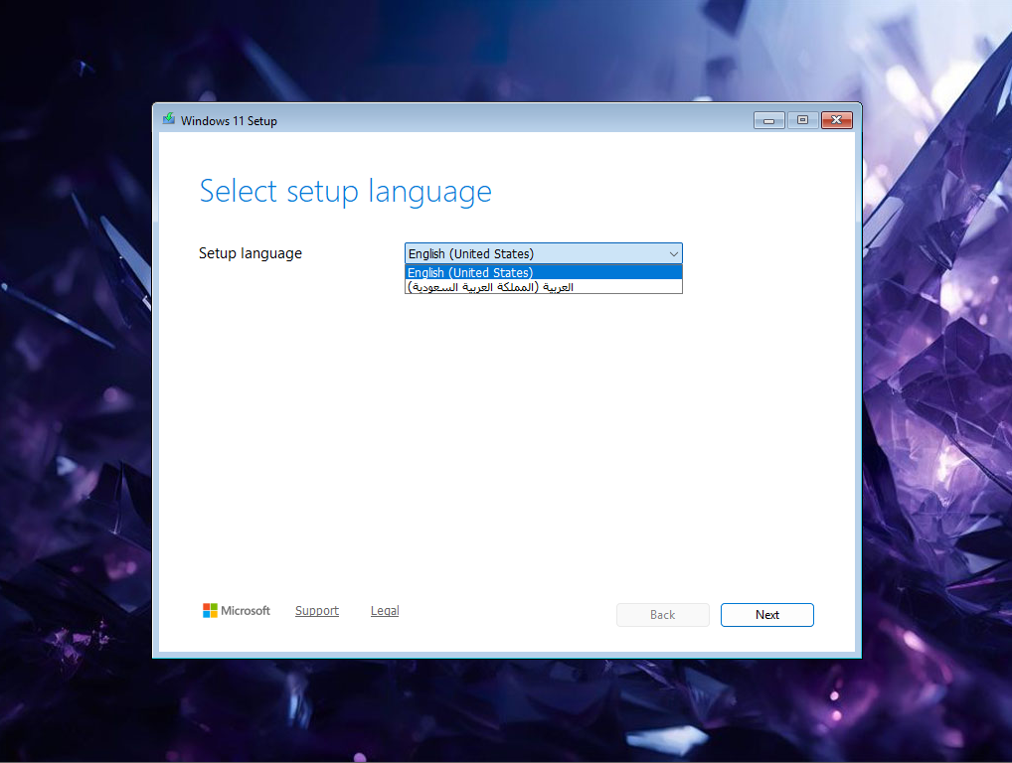Click the Next button
The width and height of the screenshot is (1012, 763).
[x=766, y=615]
